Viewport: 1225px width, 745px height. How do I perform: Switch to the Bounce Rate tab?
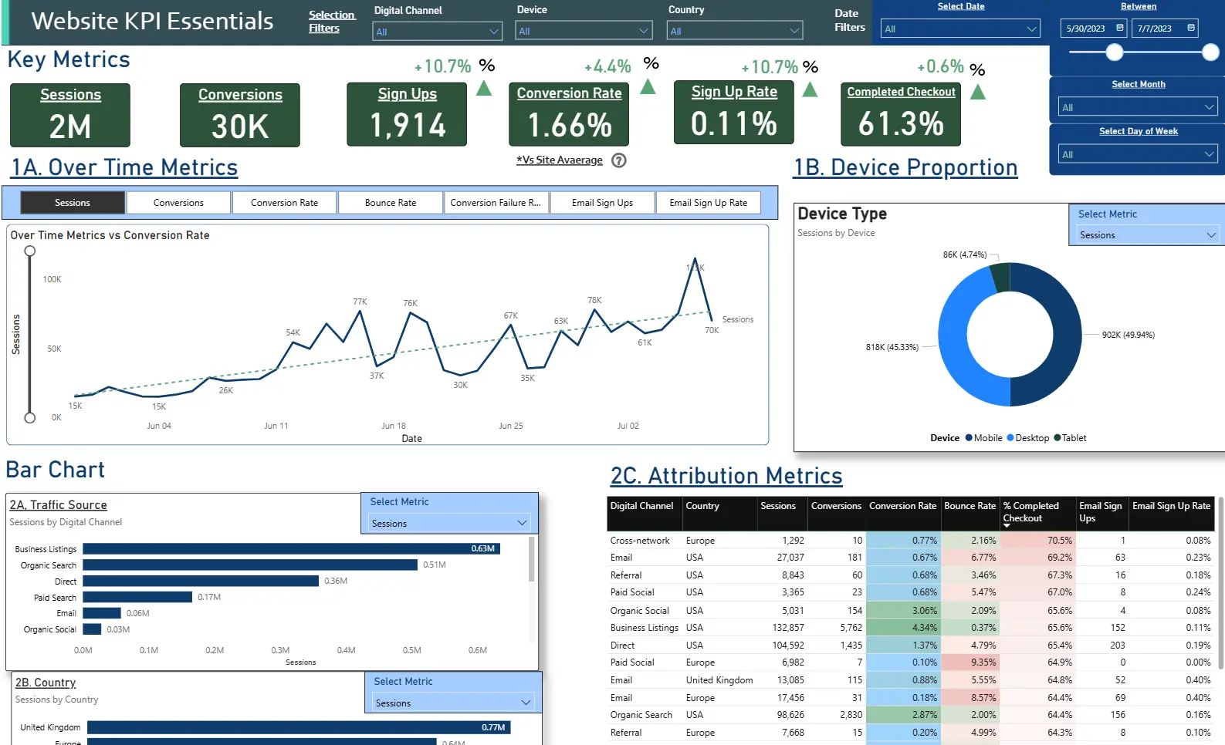pyautogui.click(x=390, y=203)
